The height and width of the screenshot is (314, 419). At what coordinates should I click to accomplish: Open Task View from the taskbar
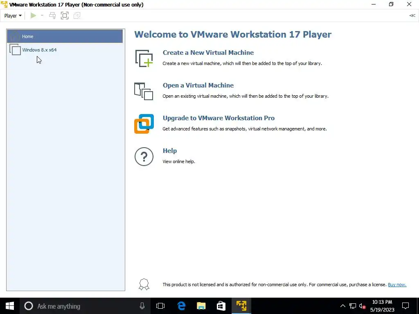[x=160, y=306]
